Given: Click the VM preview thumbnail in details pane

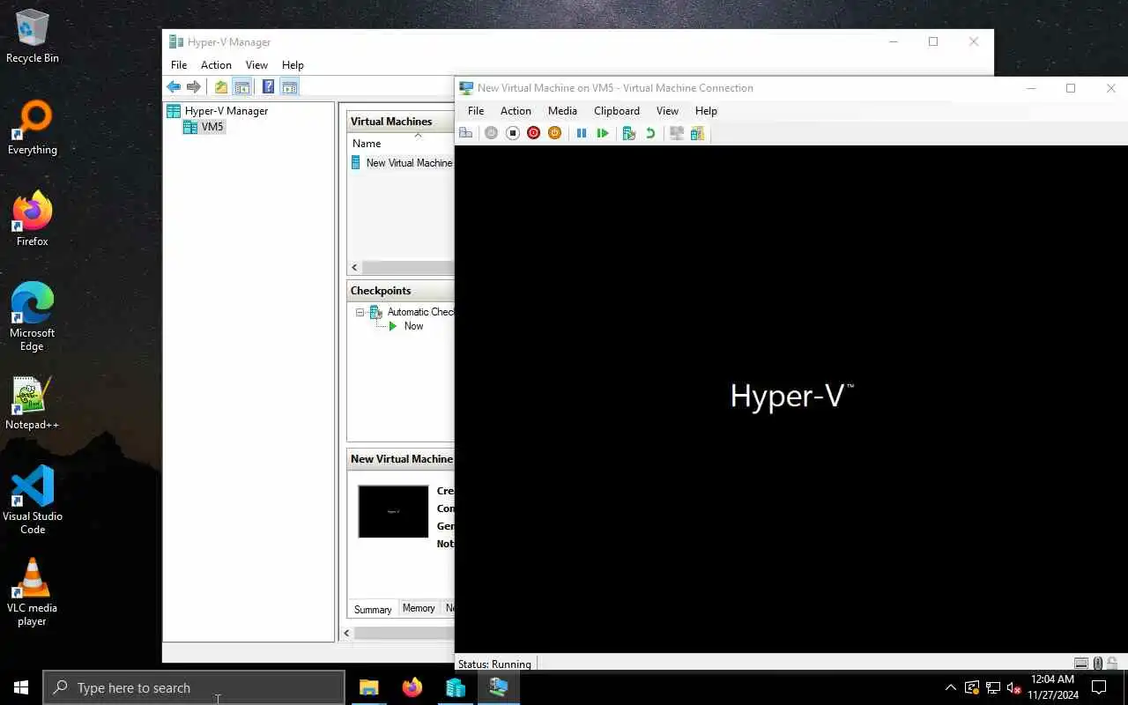Looking at the screenshot, I should point(393,511).
